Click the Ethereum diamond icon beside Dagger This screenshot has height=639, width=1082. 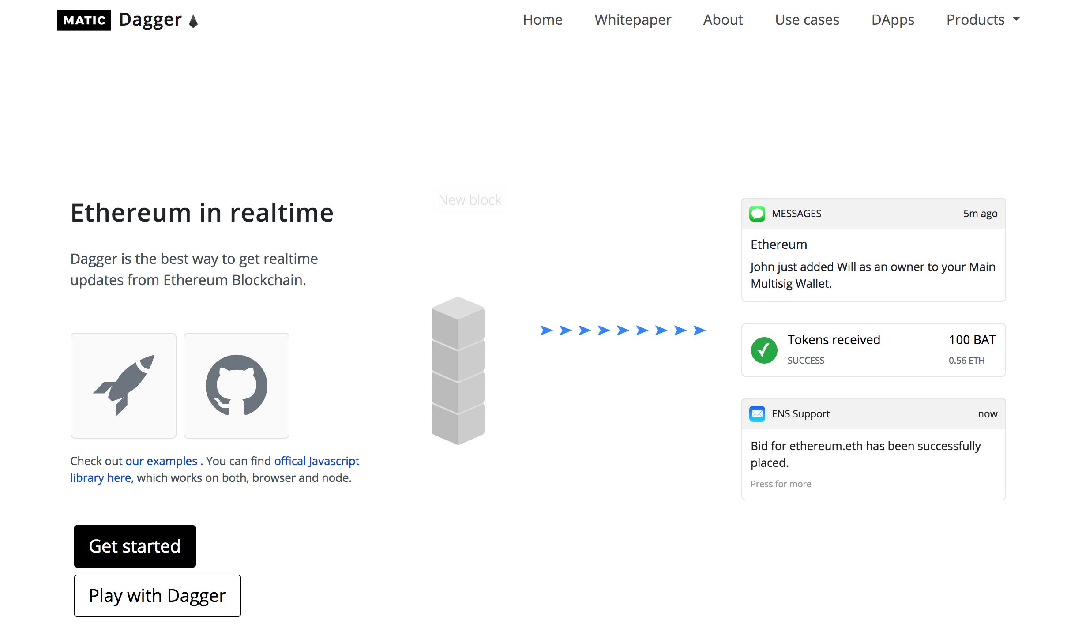click(193, 21)
